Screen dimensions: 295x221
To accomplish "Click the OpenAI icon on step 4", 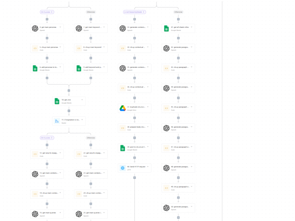I will tap(35, 28).
